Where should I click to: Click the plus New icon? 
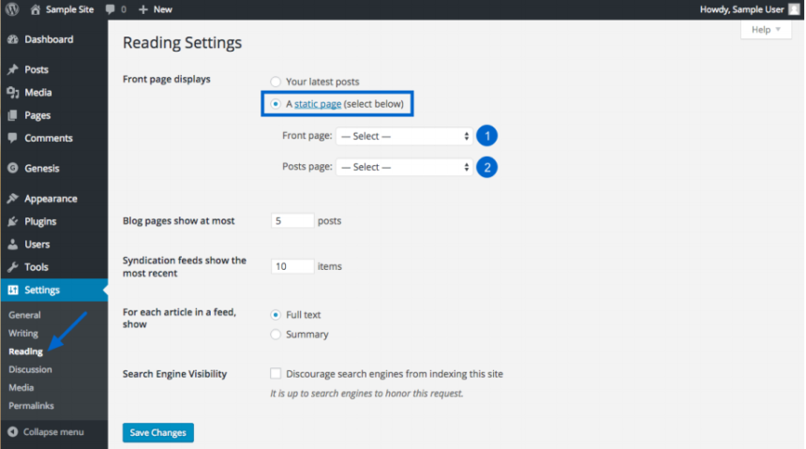coord(142,9)
